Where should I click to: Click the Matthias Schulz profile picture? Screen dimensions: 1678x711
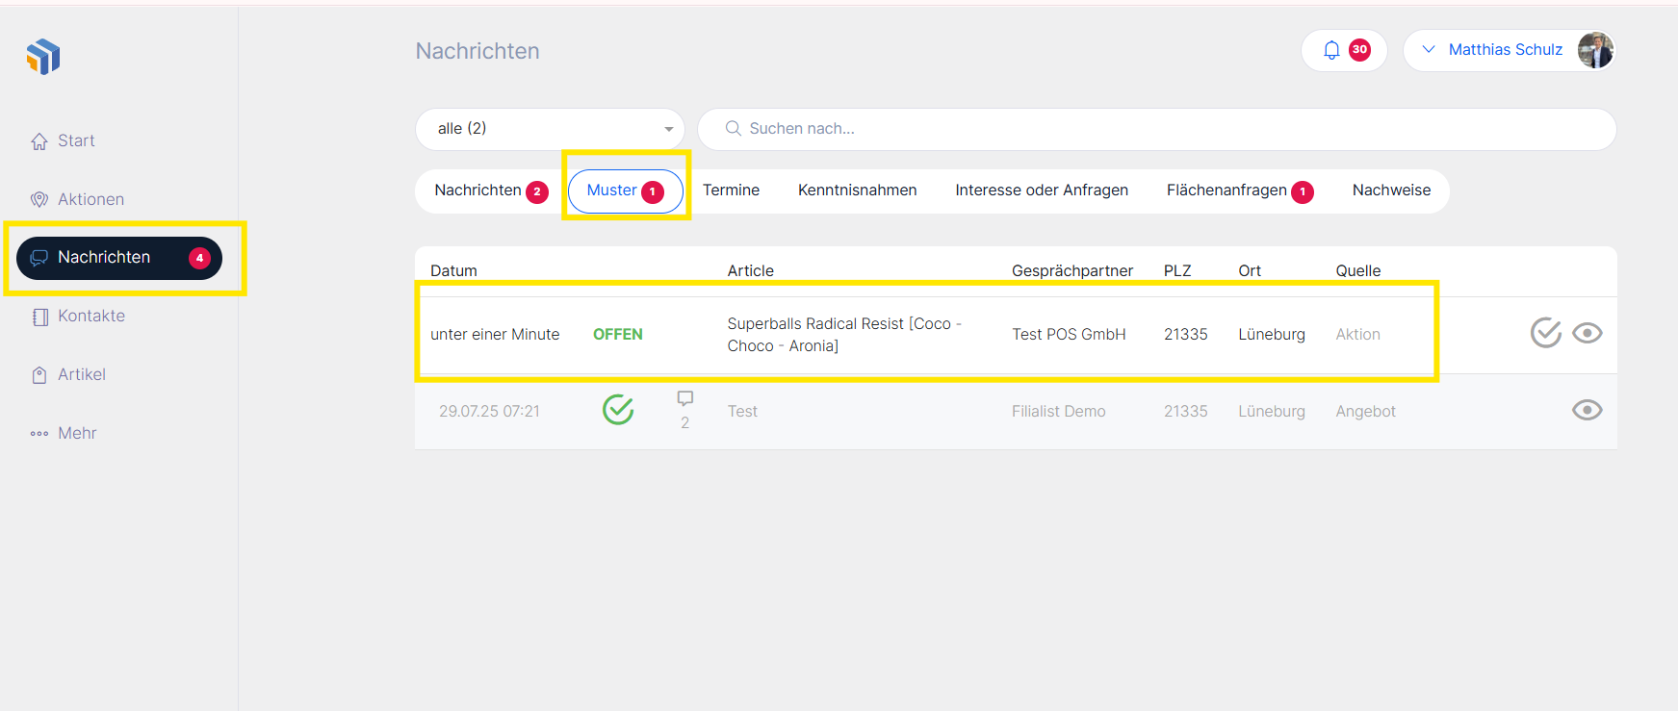coord(1594,50)
